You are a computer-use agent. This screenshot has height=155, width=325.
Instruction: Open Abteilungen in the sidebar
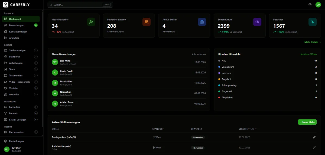(x=21, y=63)
